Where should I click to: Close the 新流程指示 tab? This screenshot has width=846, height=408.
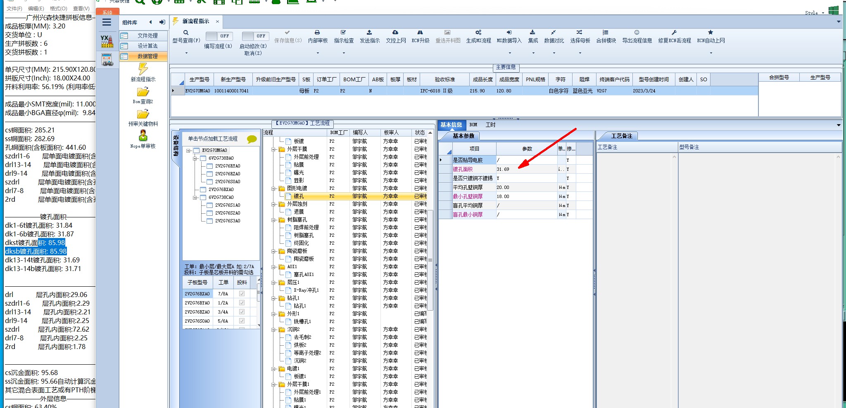(x=217, y=21)
